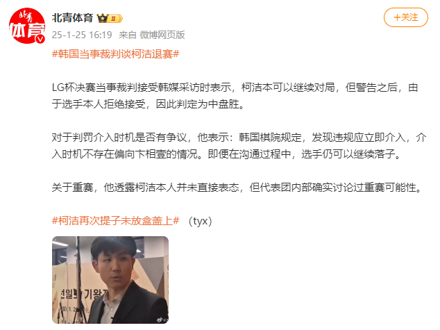This screenshot has width=440, height=330.
Task: Open hashtag #韩国当事裁判谈柯洁退赛#
Action: pyautogui.click(x=115, y=53)
